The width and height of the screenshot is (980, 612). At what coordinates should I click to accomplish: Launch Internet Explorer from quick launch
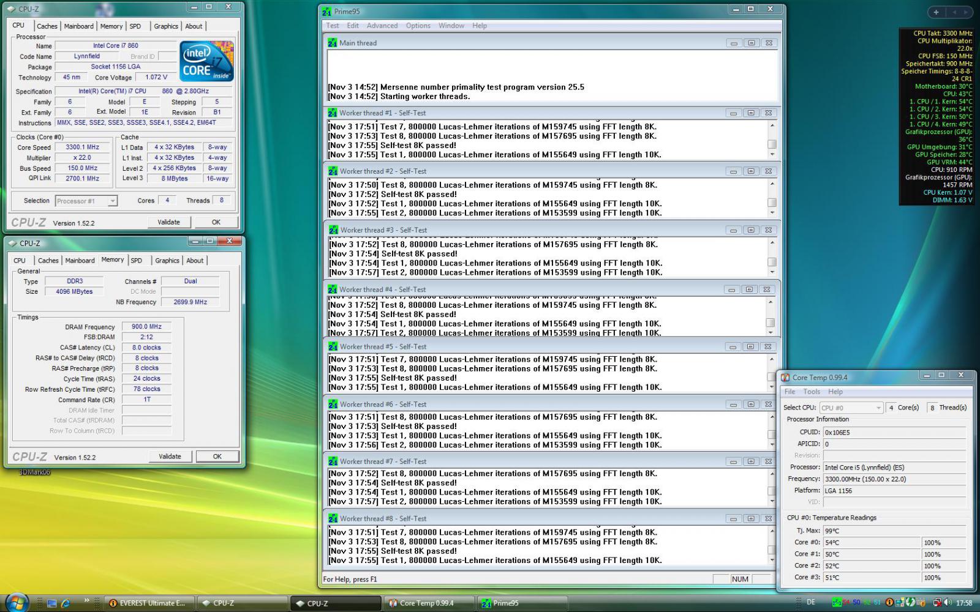(x=66, y=603)
